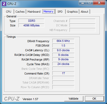This screenshot has width=107, height=104.
Task: Click the empty DRAM Idle Timer field
Action: coord(63,78)
